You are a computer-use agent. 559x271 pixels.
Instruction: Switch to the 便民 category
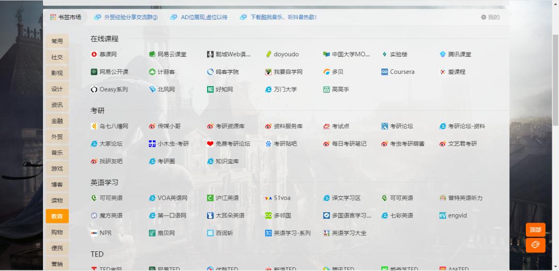(x=57, y=248)
